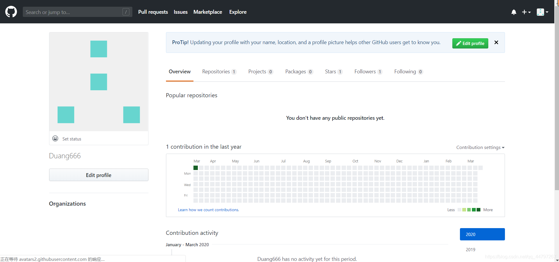Click the dark green contribution square

[x=196, y=168]
